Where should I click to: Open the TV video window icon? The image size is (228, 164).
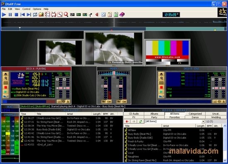click(53, 14)
